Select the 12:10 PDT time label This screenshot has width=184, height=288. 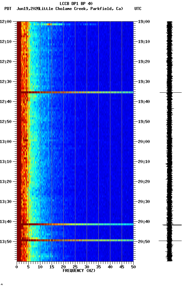[x=6, y=42]
